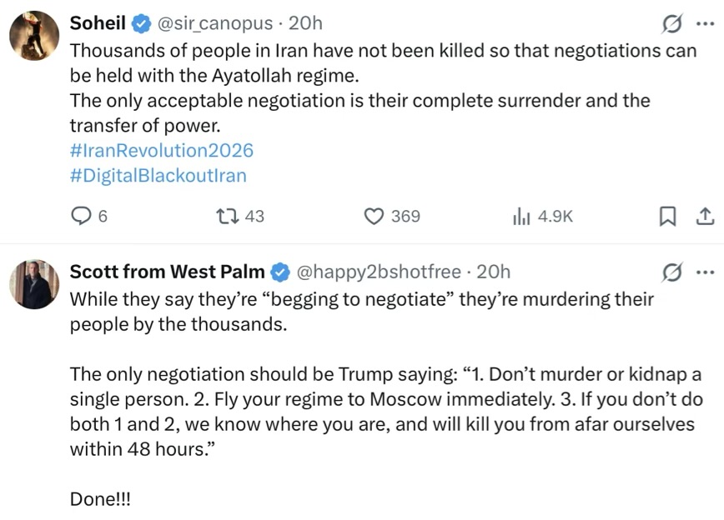Visit the @happy2bshotfree handle

tap(377, 272)
